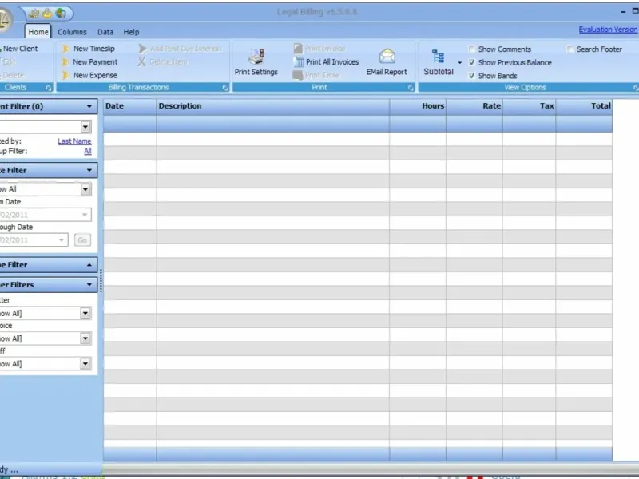Click New Expense label

point(95,75)
